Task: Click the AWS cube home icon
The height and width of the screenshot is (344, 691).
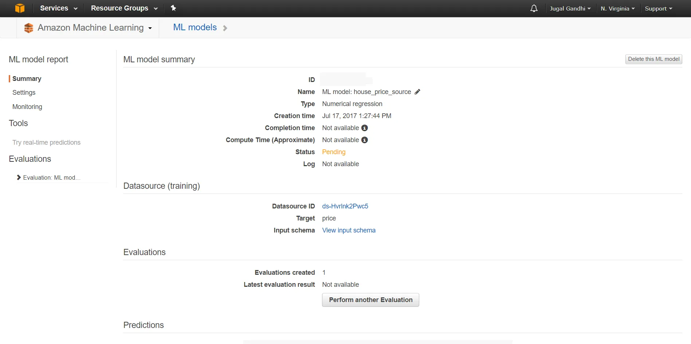Action: point(20,8)
